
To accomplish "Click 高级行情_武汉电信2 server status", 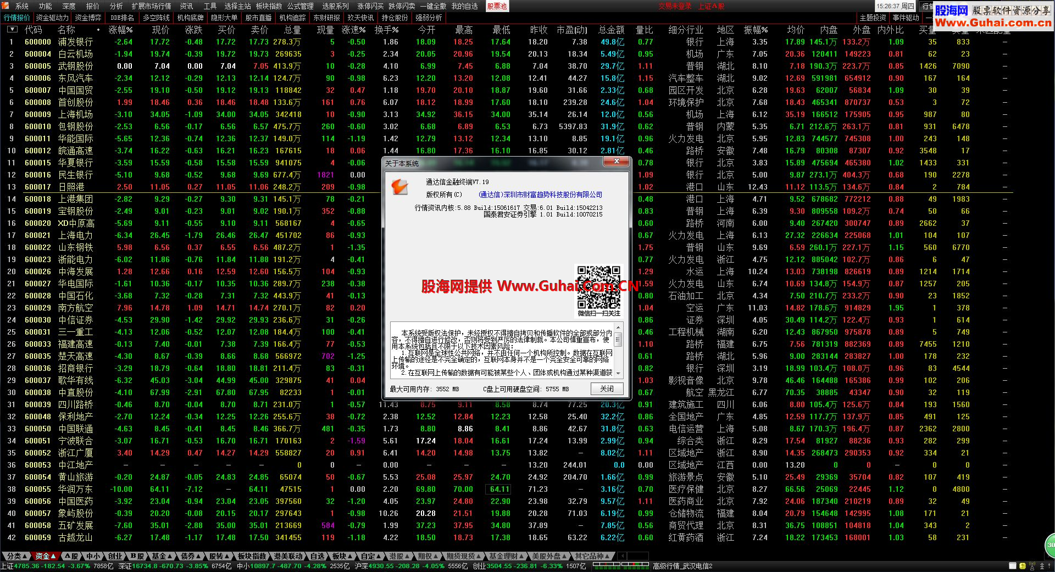I will (x=682, y=566).
